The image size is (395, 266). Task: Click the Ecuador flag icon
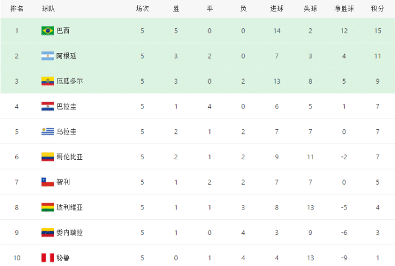pos(47,81)
